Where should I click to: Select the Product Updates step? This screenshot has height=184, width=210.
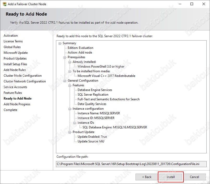[x=15, y=58]
